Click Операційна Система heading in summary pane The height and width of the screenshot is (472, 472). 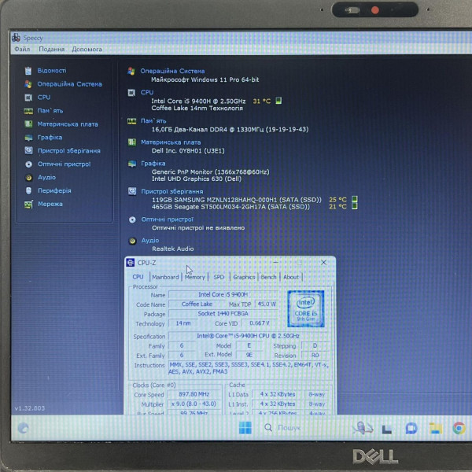click(172, 71)
